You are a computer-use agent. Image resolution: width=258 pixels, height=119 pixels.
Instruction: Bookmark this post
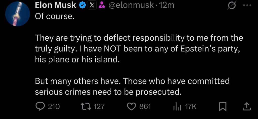click(x=222, y=107)
